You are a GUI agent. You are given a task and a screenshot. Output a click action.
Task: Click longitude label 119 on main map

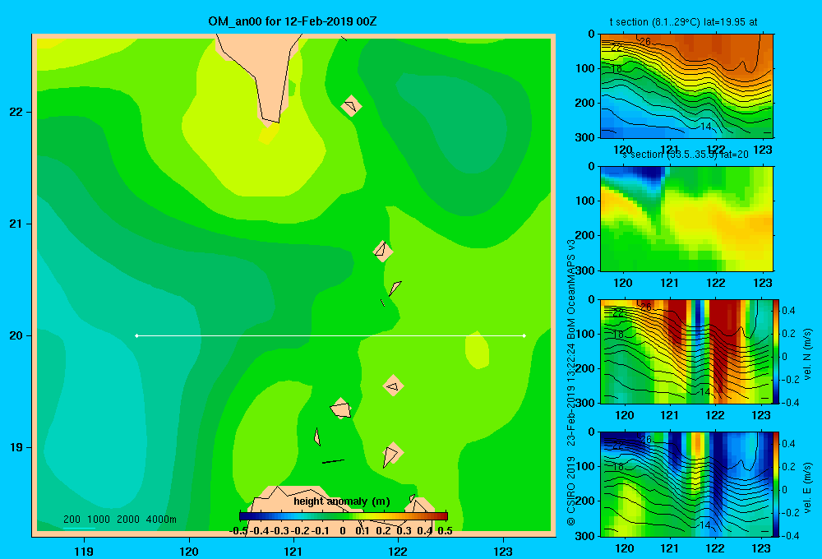[x=84, y=551]
